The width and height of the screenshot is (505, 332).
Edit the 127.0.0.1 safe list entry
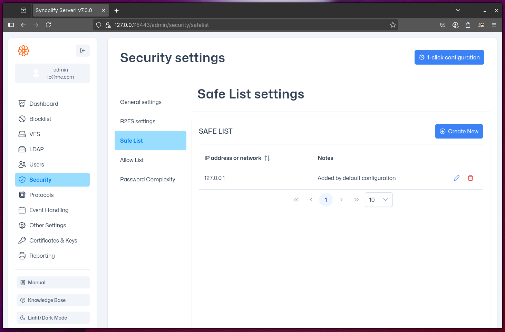tap(456, 178)
